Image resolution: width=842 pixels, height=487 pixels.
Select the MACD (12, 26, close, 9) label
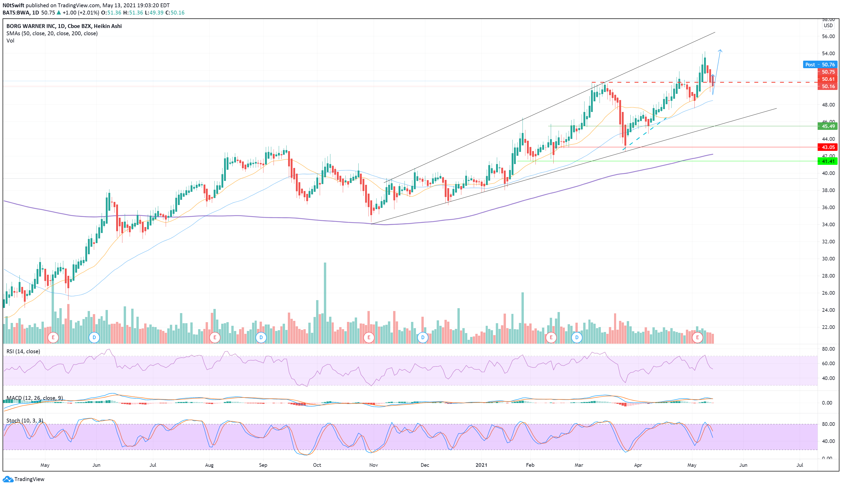point(35,398)
